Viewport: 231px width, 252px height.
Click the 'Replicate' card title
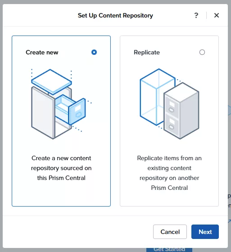147,53
